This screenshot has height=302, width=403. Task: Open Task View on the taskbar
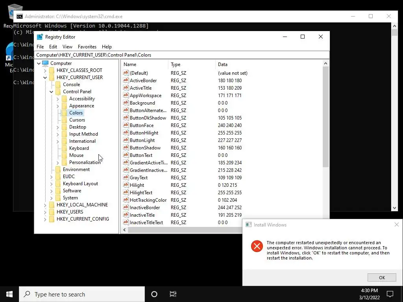pos(173,294)
